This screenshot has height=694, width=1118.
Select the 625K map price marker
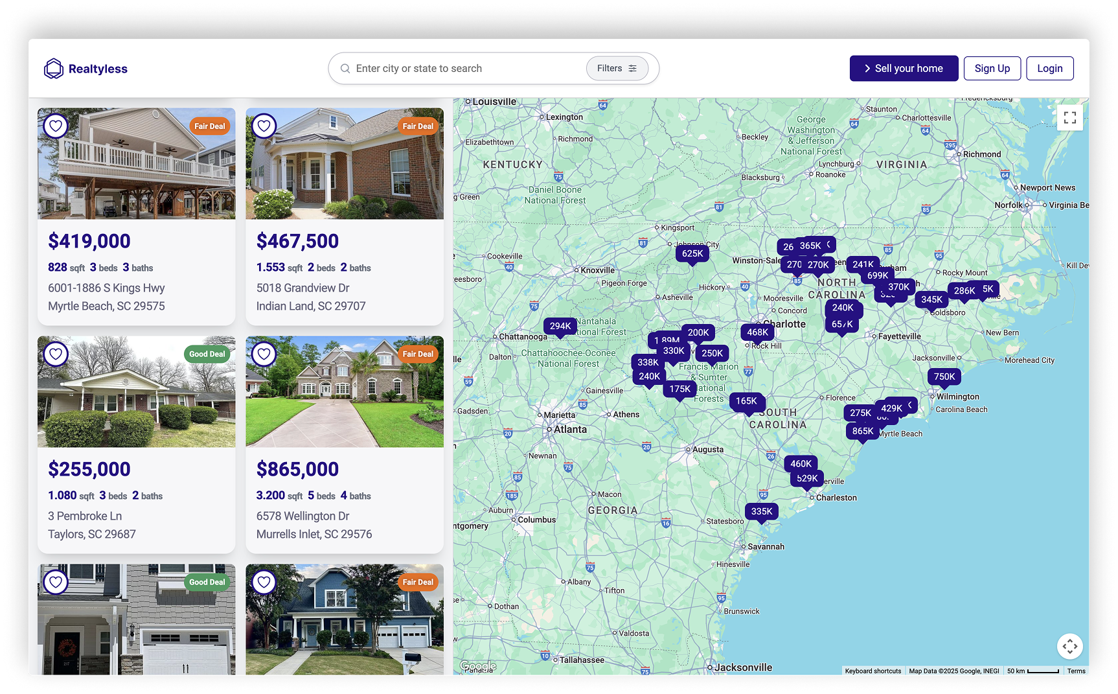pyautogui.click(x=692, y=254)
